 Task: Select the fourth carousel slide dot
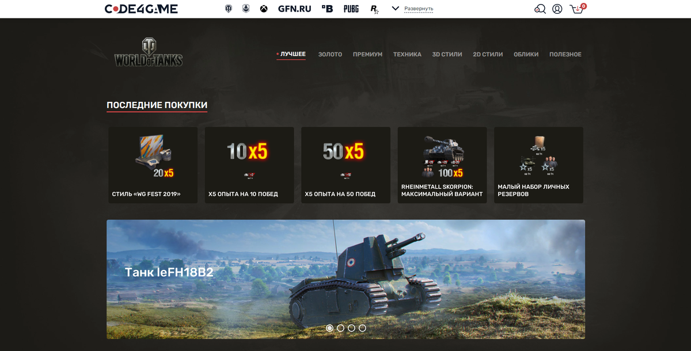(x=362, y=328)
